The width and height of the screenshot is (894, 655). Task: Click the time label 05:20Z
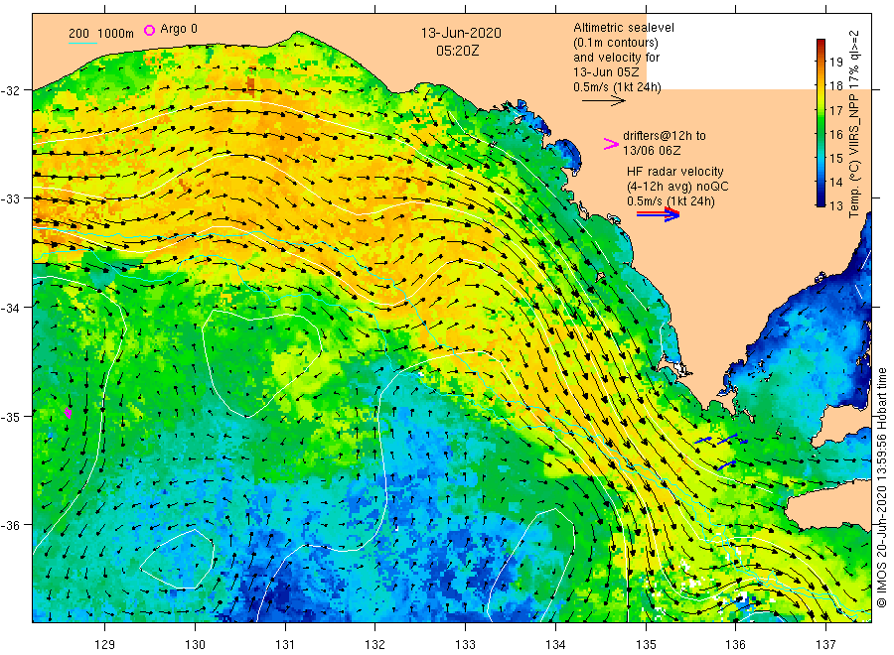458,52
